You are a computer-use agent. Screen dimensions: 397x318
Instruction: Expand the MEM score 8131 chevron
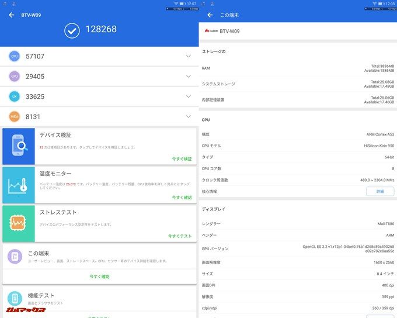click(188, 116)
